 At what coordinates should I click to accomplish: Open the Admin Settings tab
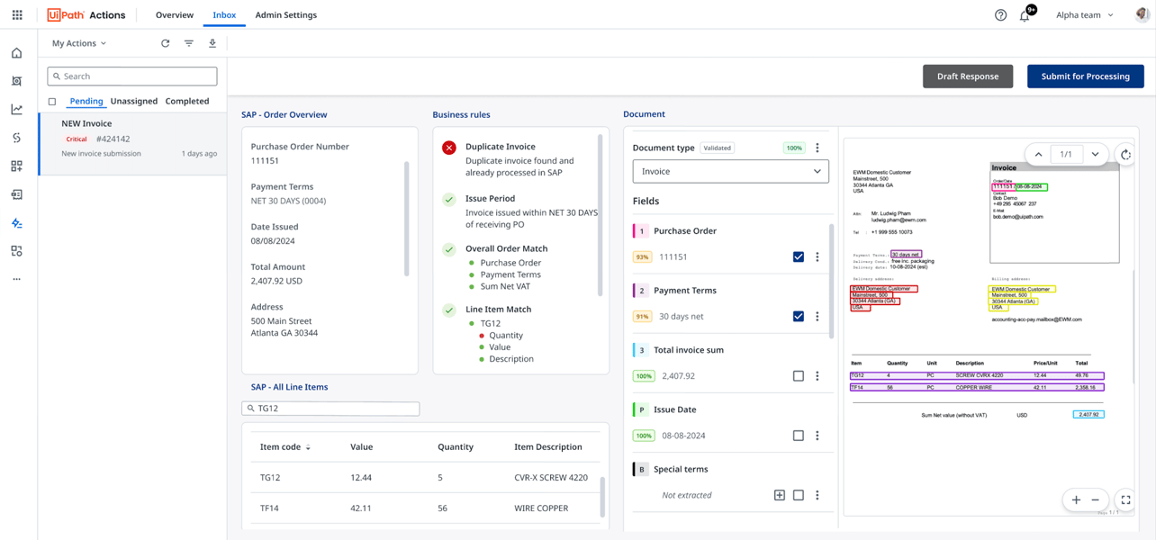[x=286, y=15]
